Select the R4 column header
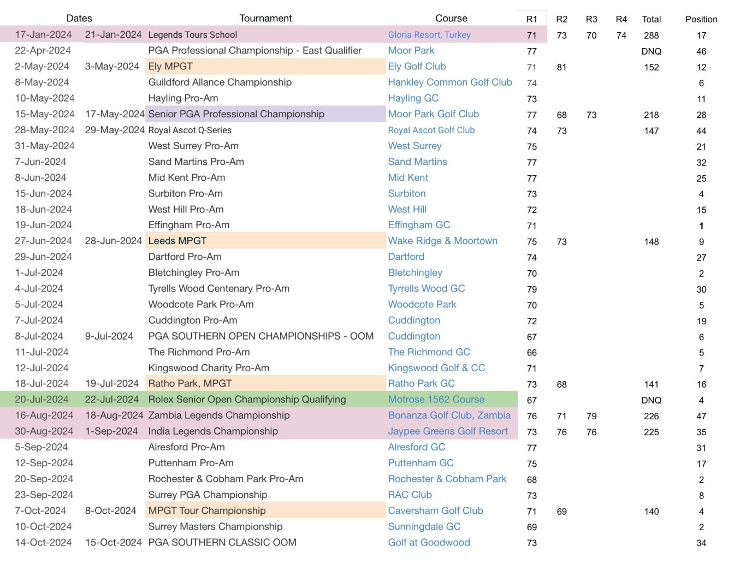The image size is (746, 576). 621,19
